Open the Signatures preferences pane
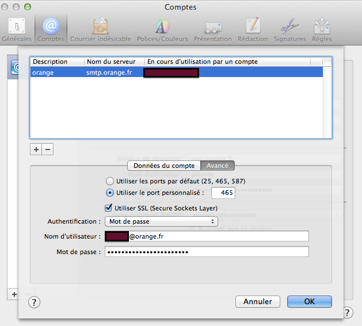 289,30
